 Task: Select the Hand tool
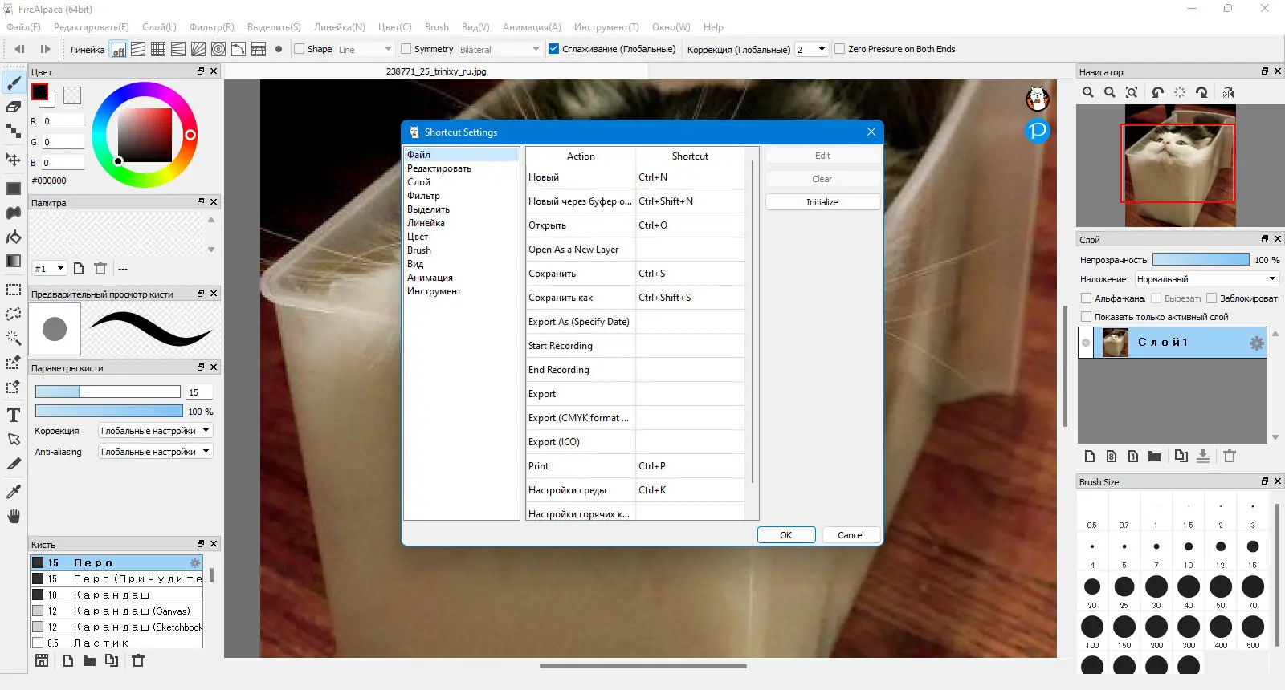pos(14,515)
